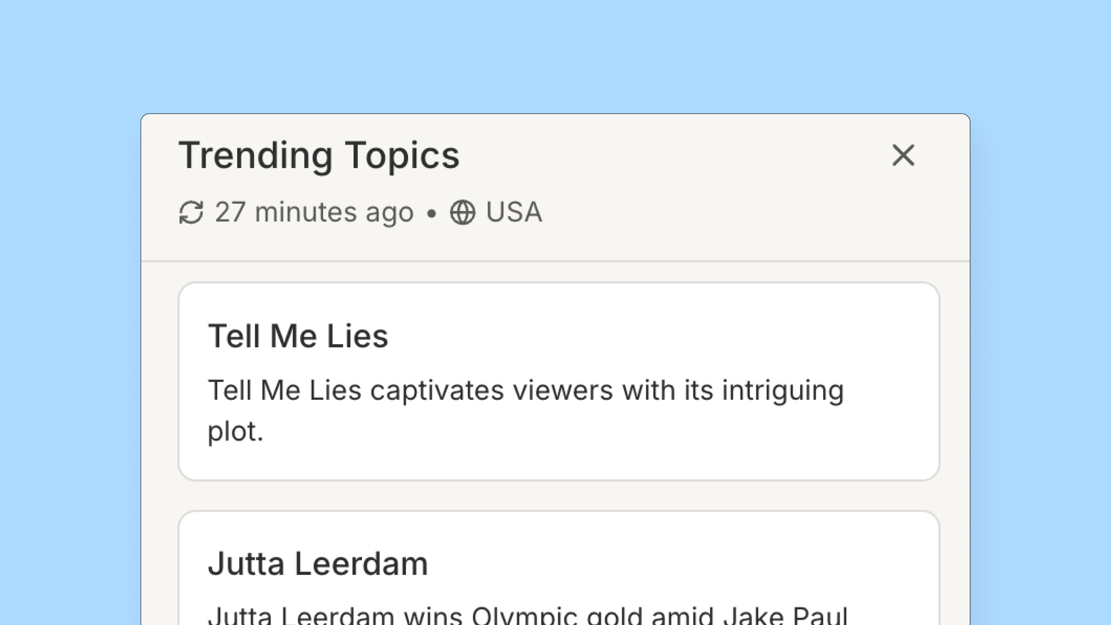Click the Trending Topics title
The height and width of the screenshot is (625, 1111).
[x=319, y=156]
